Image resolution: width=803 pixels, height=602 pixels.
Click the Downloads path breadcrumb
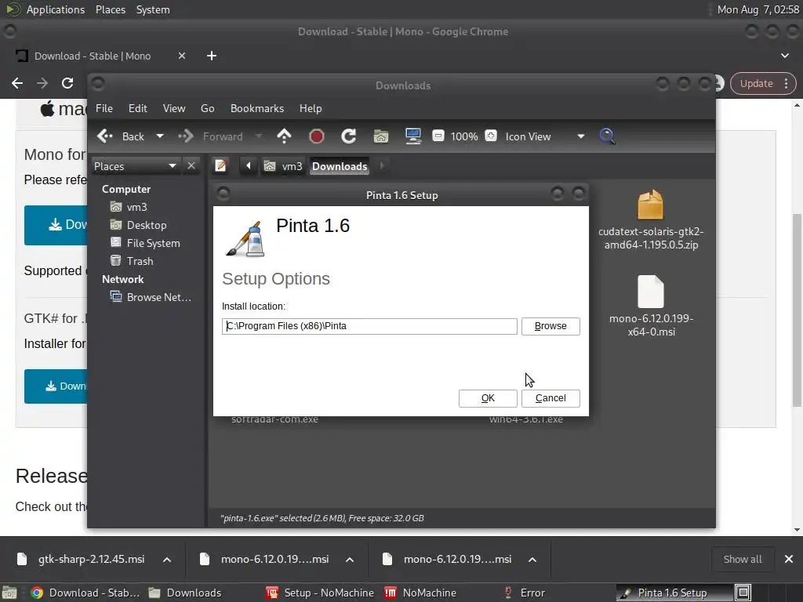[340, 166]
